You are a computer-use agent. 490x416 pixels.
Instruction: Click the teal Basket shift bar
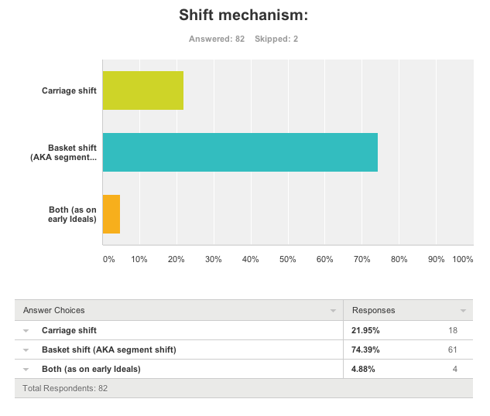240,152
